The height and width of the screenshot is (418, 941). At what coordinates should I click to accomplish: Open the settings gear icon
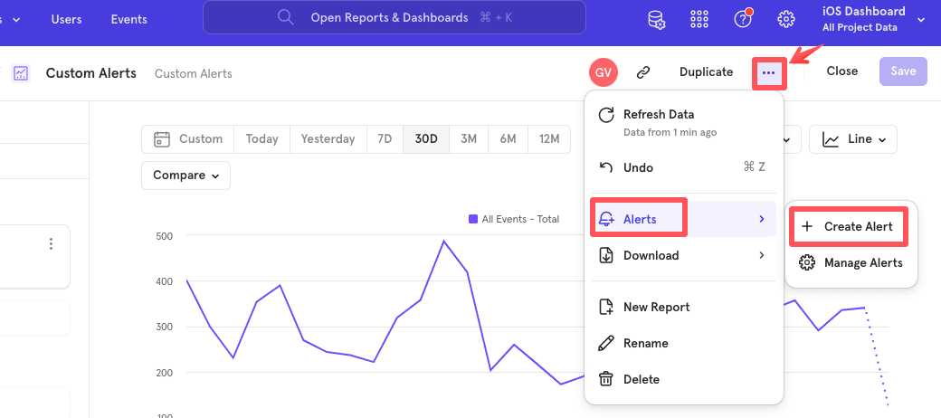point(786,19)
